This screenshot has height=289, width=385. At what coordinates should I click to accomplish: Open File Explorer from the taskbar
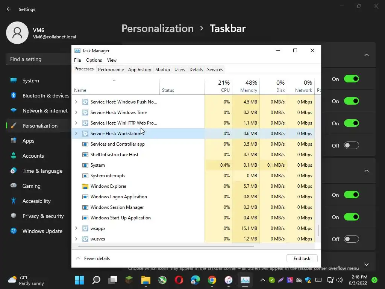point(146,280)
